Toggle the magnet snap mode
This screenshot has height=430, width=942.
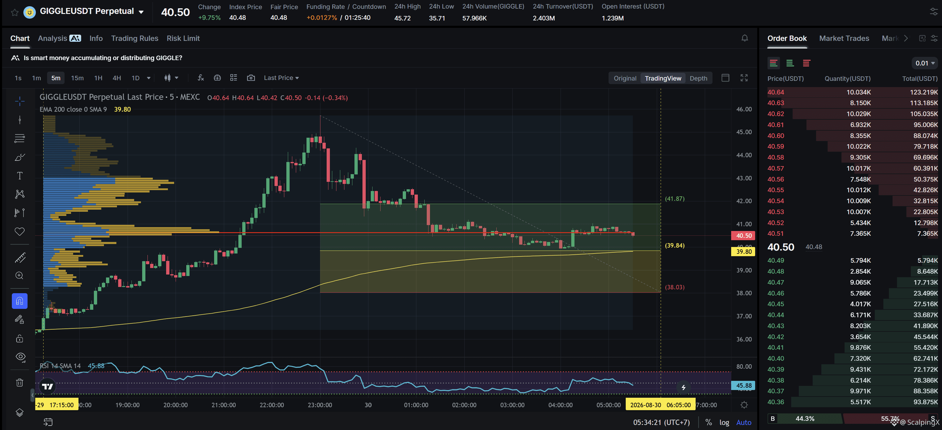tap(20, 301)
